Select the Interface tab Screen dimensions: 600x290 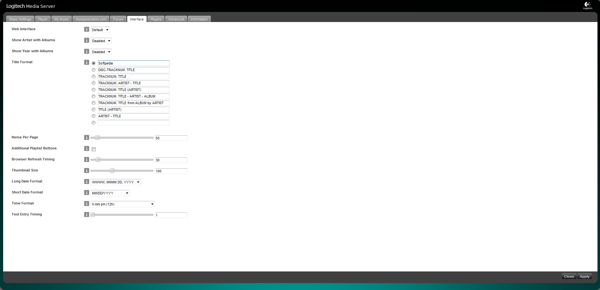point(137,19)
